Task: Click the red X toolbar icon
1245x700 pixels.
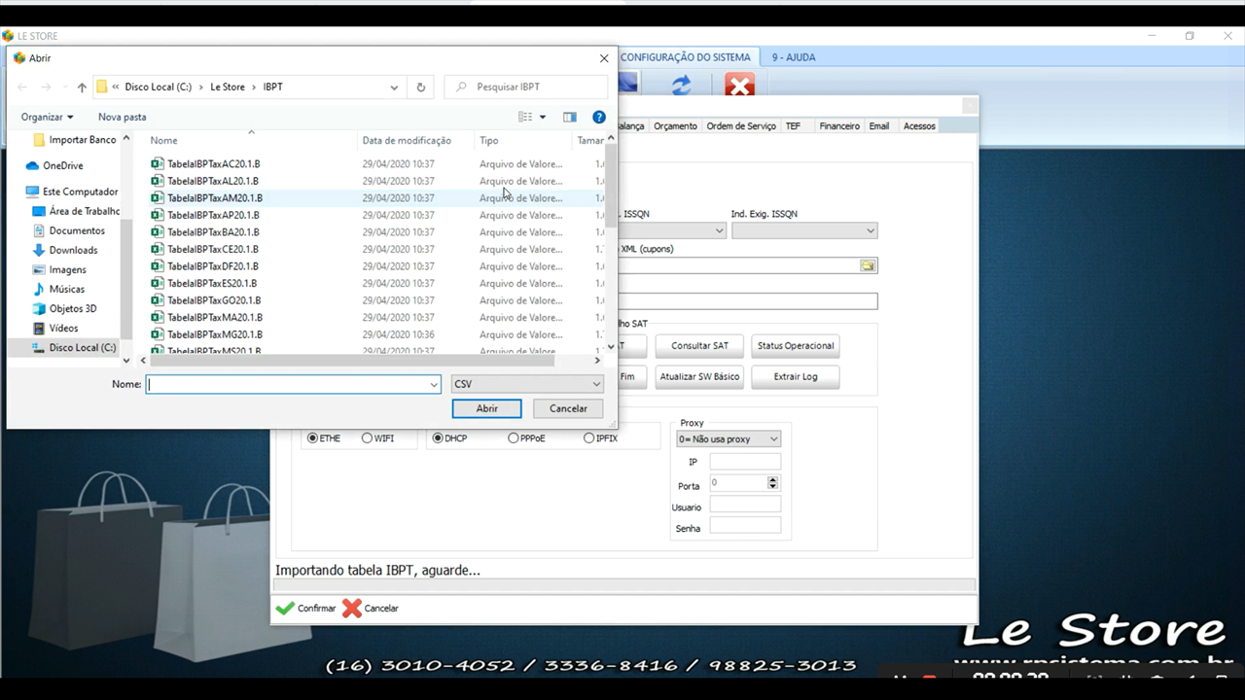Action: 739,86
